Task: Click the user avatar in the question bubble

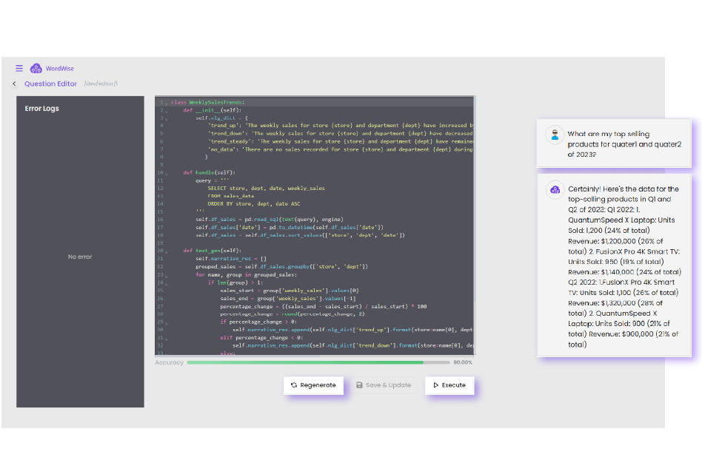Action: click(554, 135)
